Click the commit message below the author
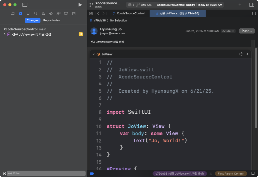258x177 pixels. [x=107, y=42]
